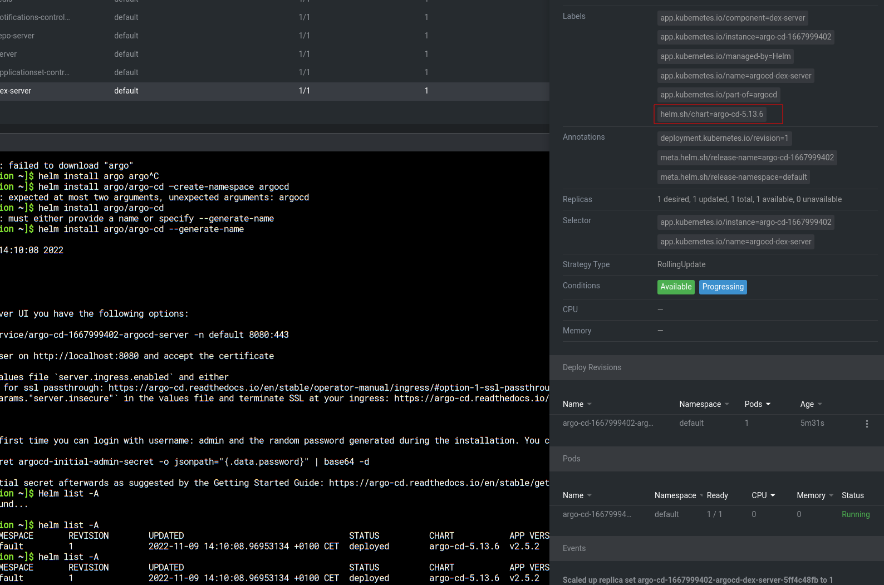Screen dimensions: 884x585
Task: Click the Running status of the pod
Action: tap(856, 514)
